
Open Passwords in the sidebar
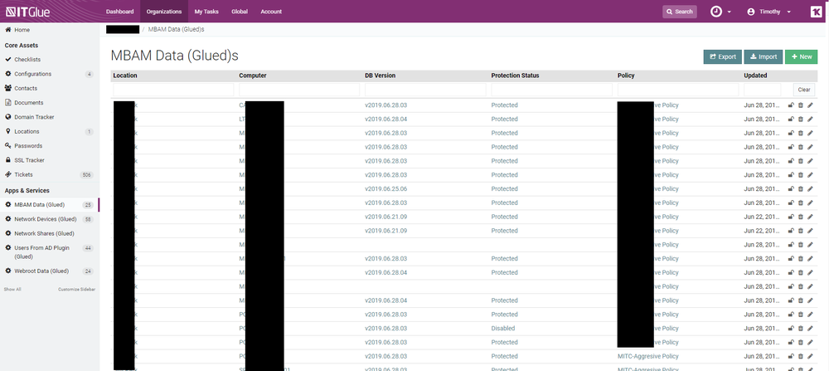pos(28,146)
